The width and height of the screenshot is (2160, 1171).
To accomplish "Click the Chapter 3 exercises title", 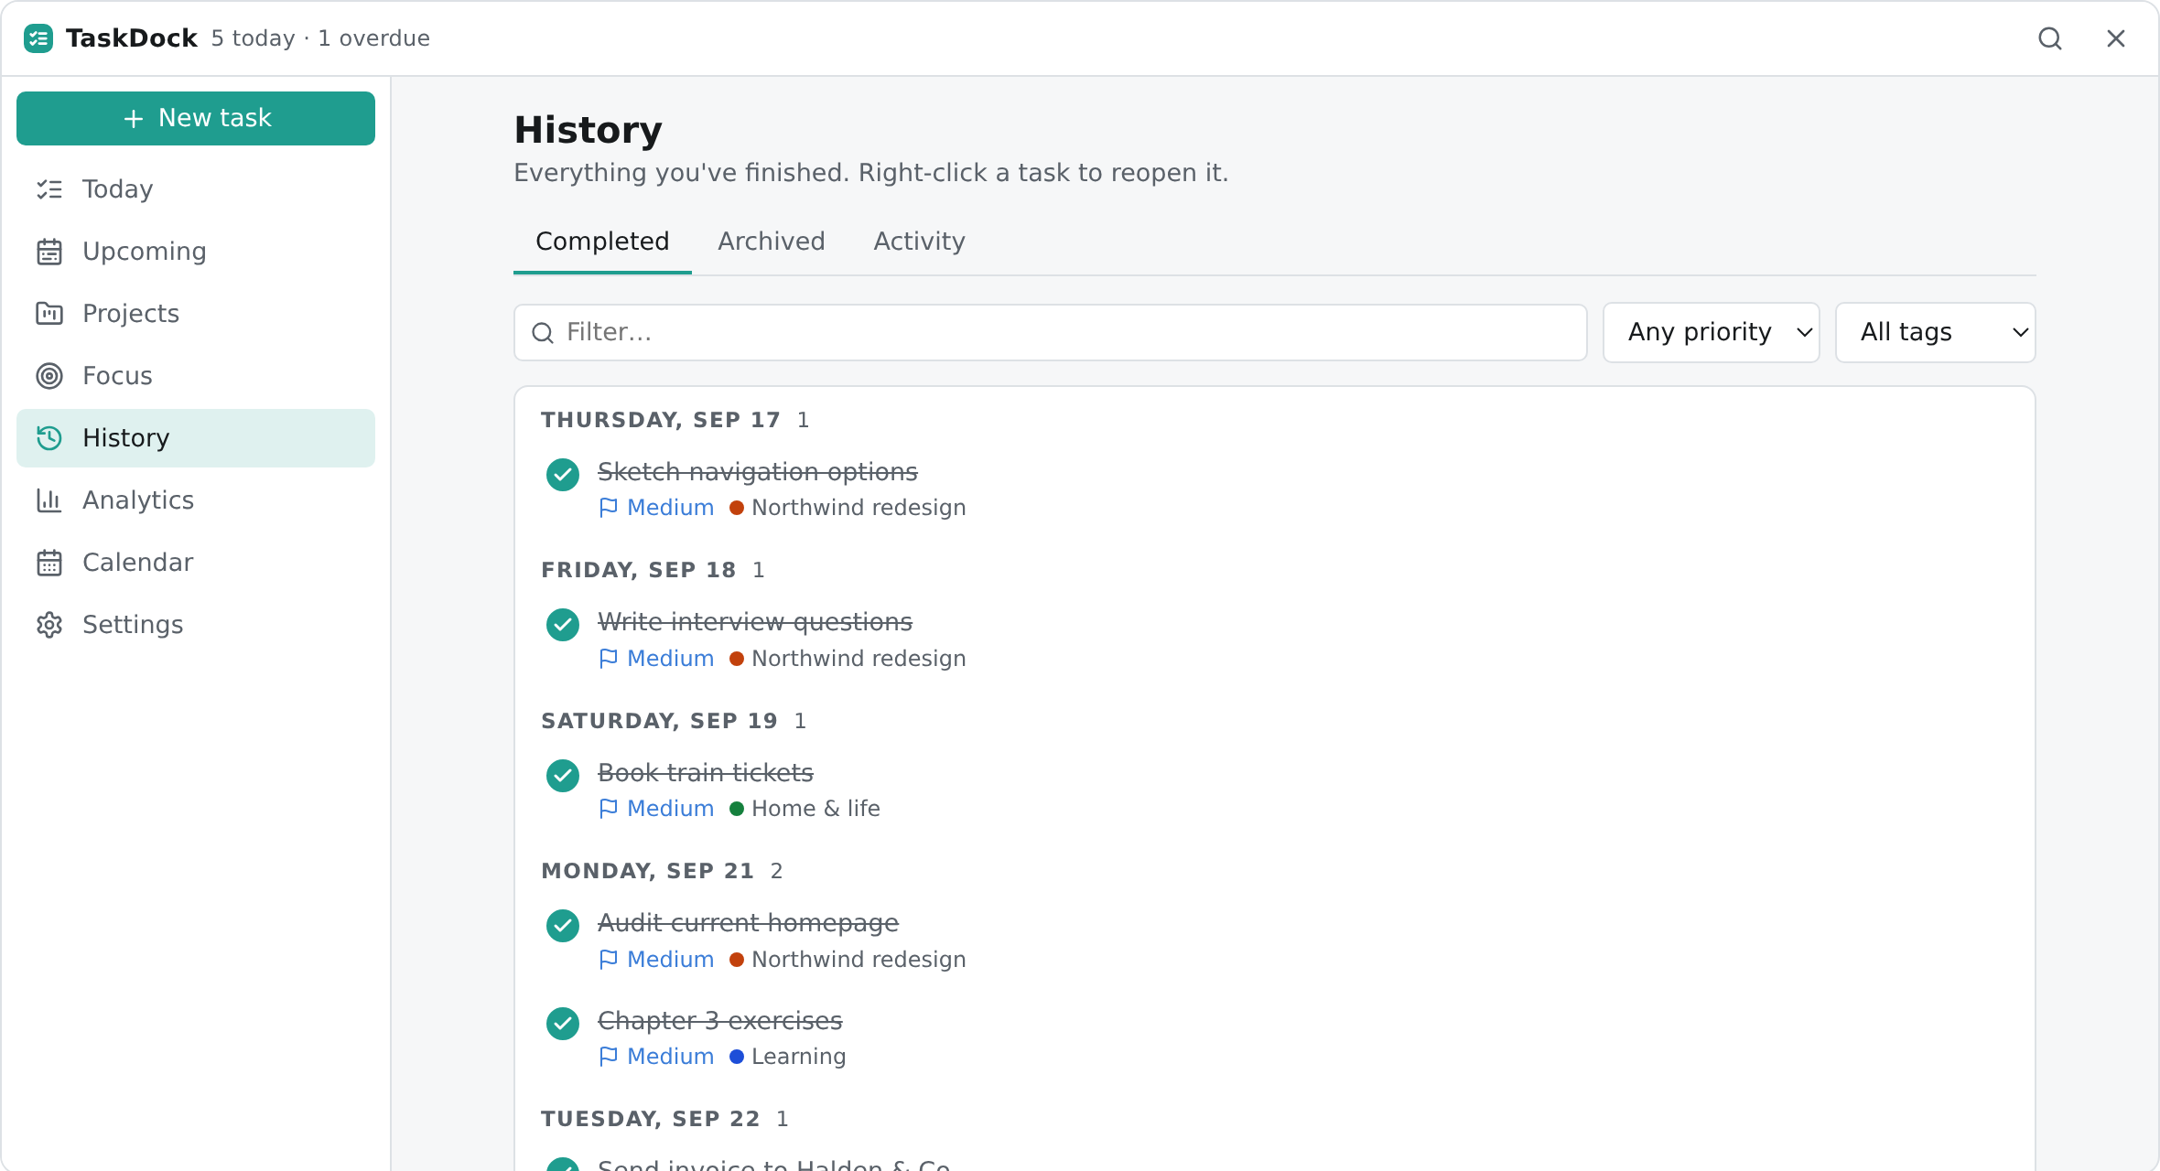I will click(x=719, y=1021).
